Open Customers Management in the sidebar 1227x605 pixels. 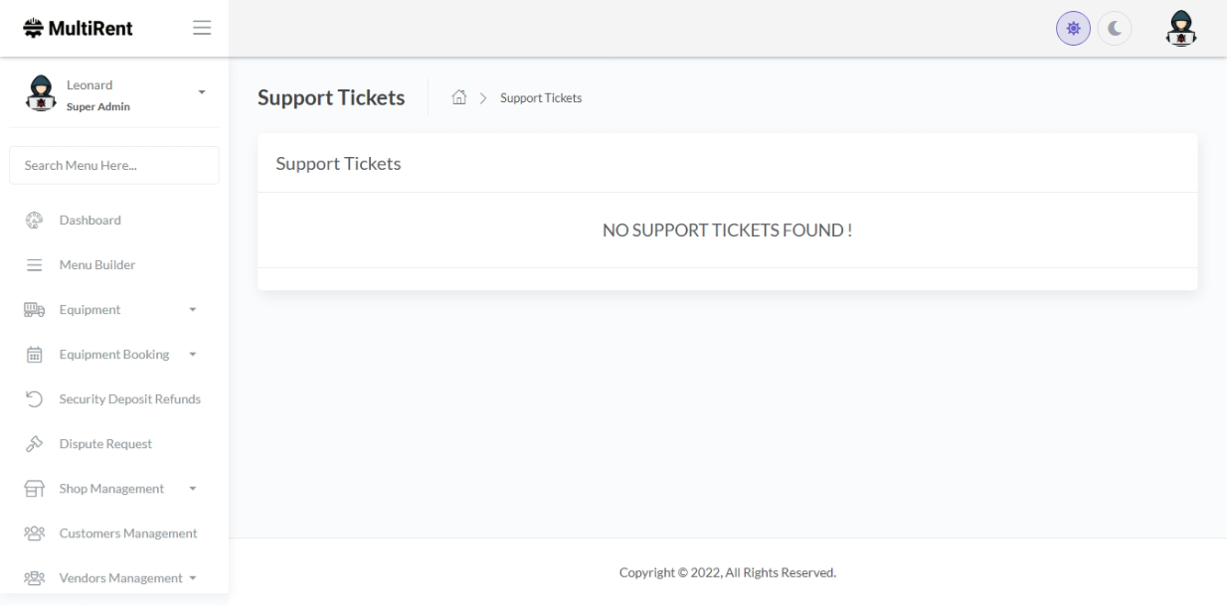(127, 533)
